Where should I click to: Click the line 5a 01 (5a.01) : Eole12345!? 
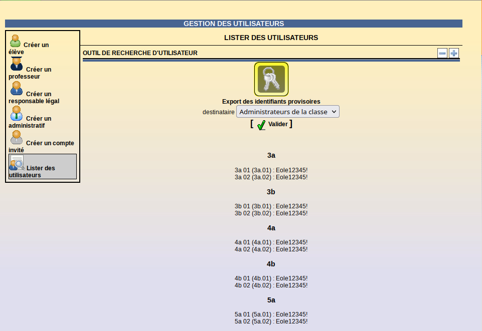click(x=271, y=314)
